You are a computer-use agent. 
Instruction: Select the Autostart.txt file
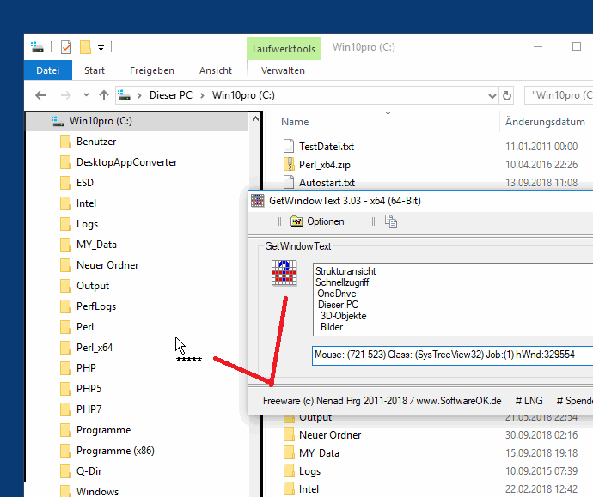pos(327,183)
